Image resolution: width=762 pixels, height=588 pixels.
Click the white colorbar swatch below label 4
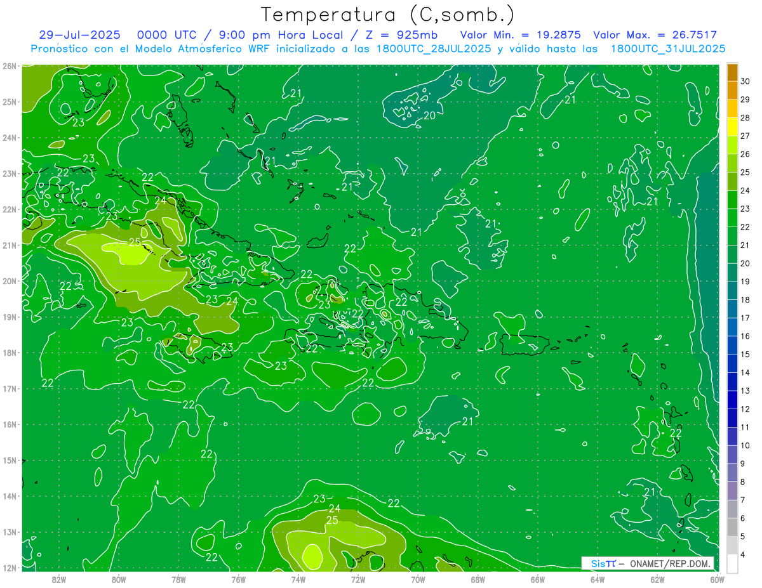[x=732, y=563]
